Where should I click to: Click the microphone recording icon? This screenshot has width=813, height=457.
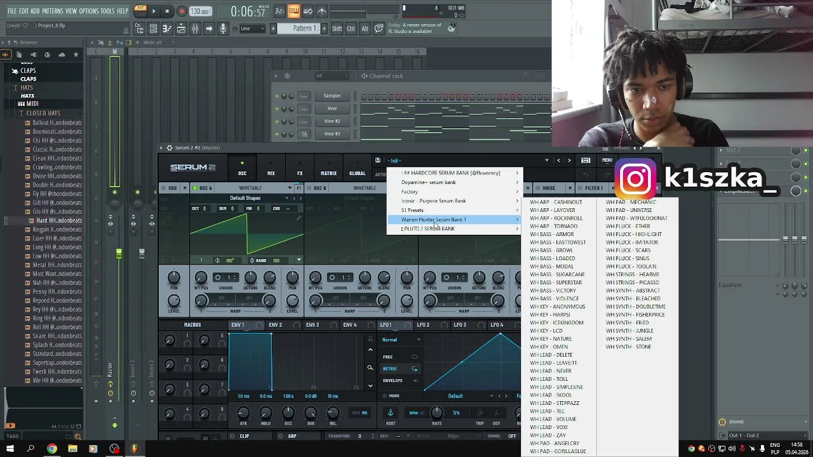[x=223, y=29]
